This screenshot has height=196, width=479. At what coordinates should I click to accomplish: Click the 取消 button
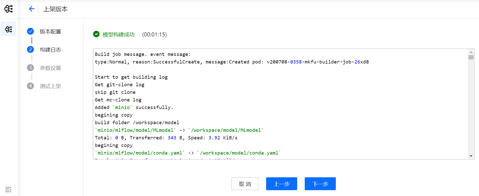245,184
